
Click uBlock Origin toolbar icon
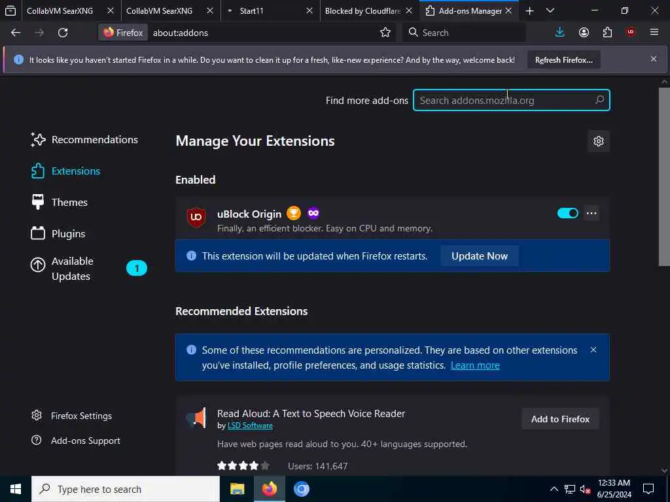[631, 32]
